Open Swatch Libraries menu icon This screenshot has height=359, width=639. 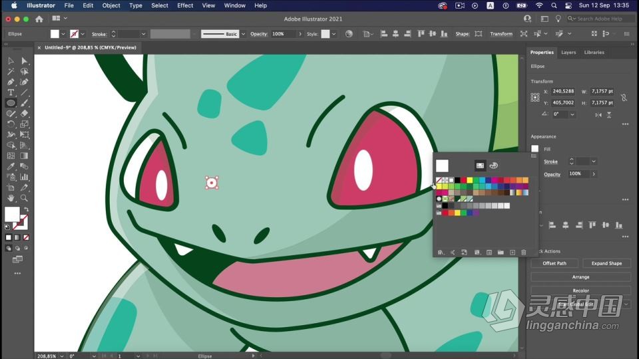pos(441,253)
